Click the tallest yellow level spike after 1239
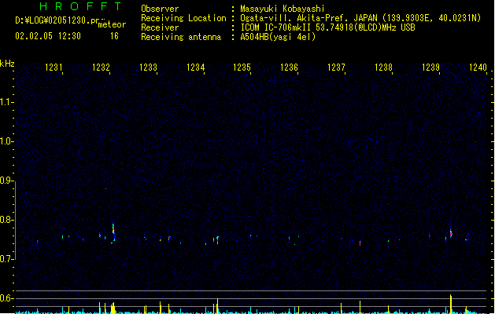The image size is (495, 314). 451,304
